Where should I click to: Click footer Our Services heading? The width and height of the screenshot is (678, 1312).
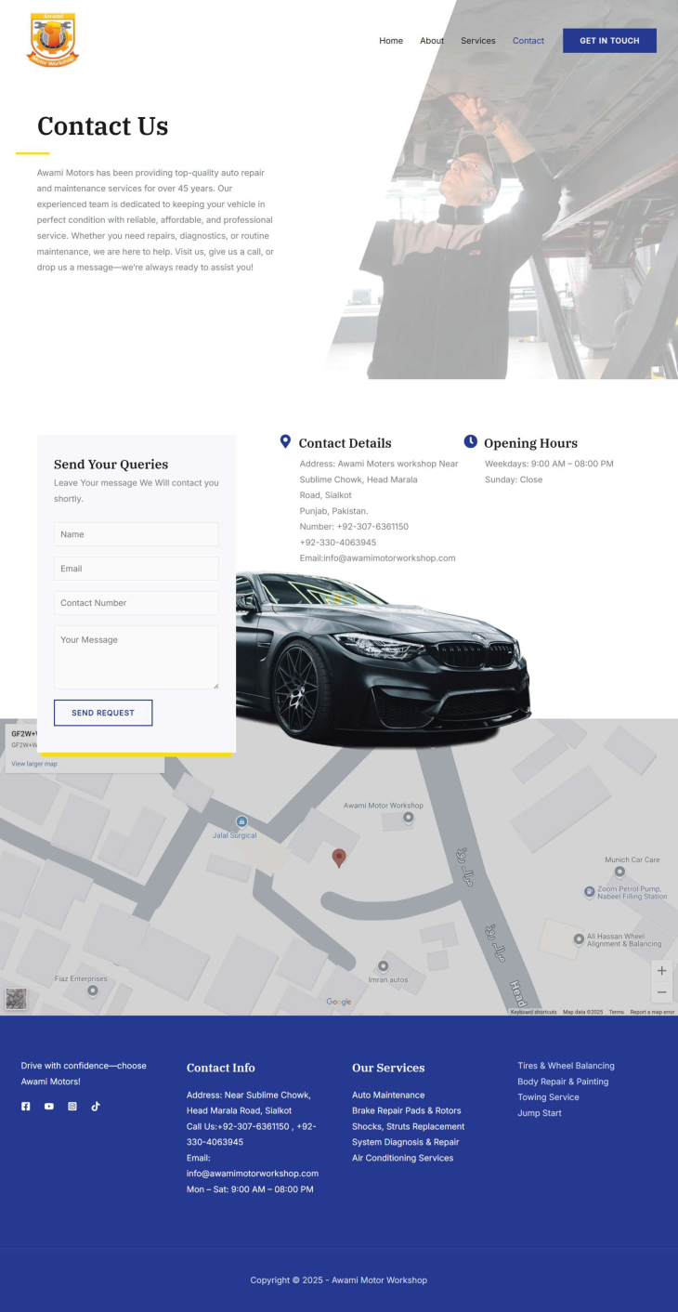(x=388, y=1068)
